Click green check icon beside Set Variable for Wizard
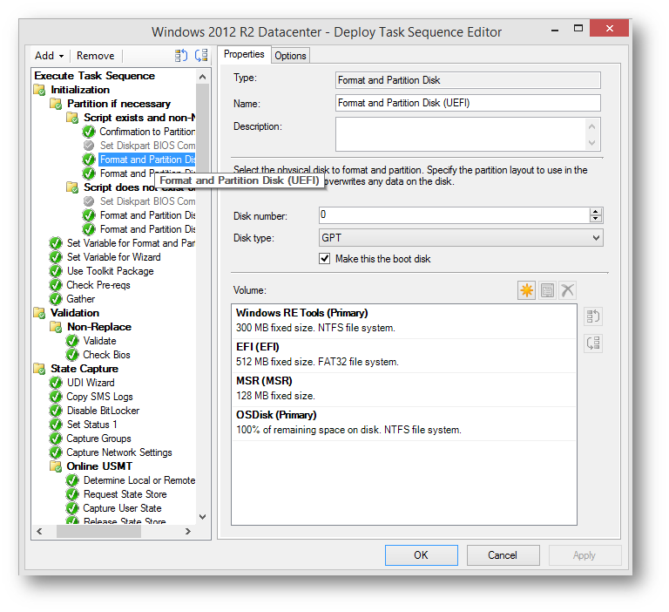The width and height of the screenshot is (669, 612). pos(56,257)
